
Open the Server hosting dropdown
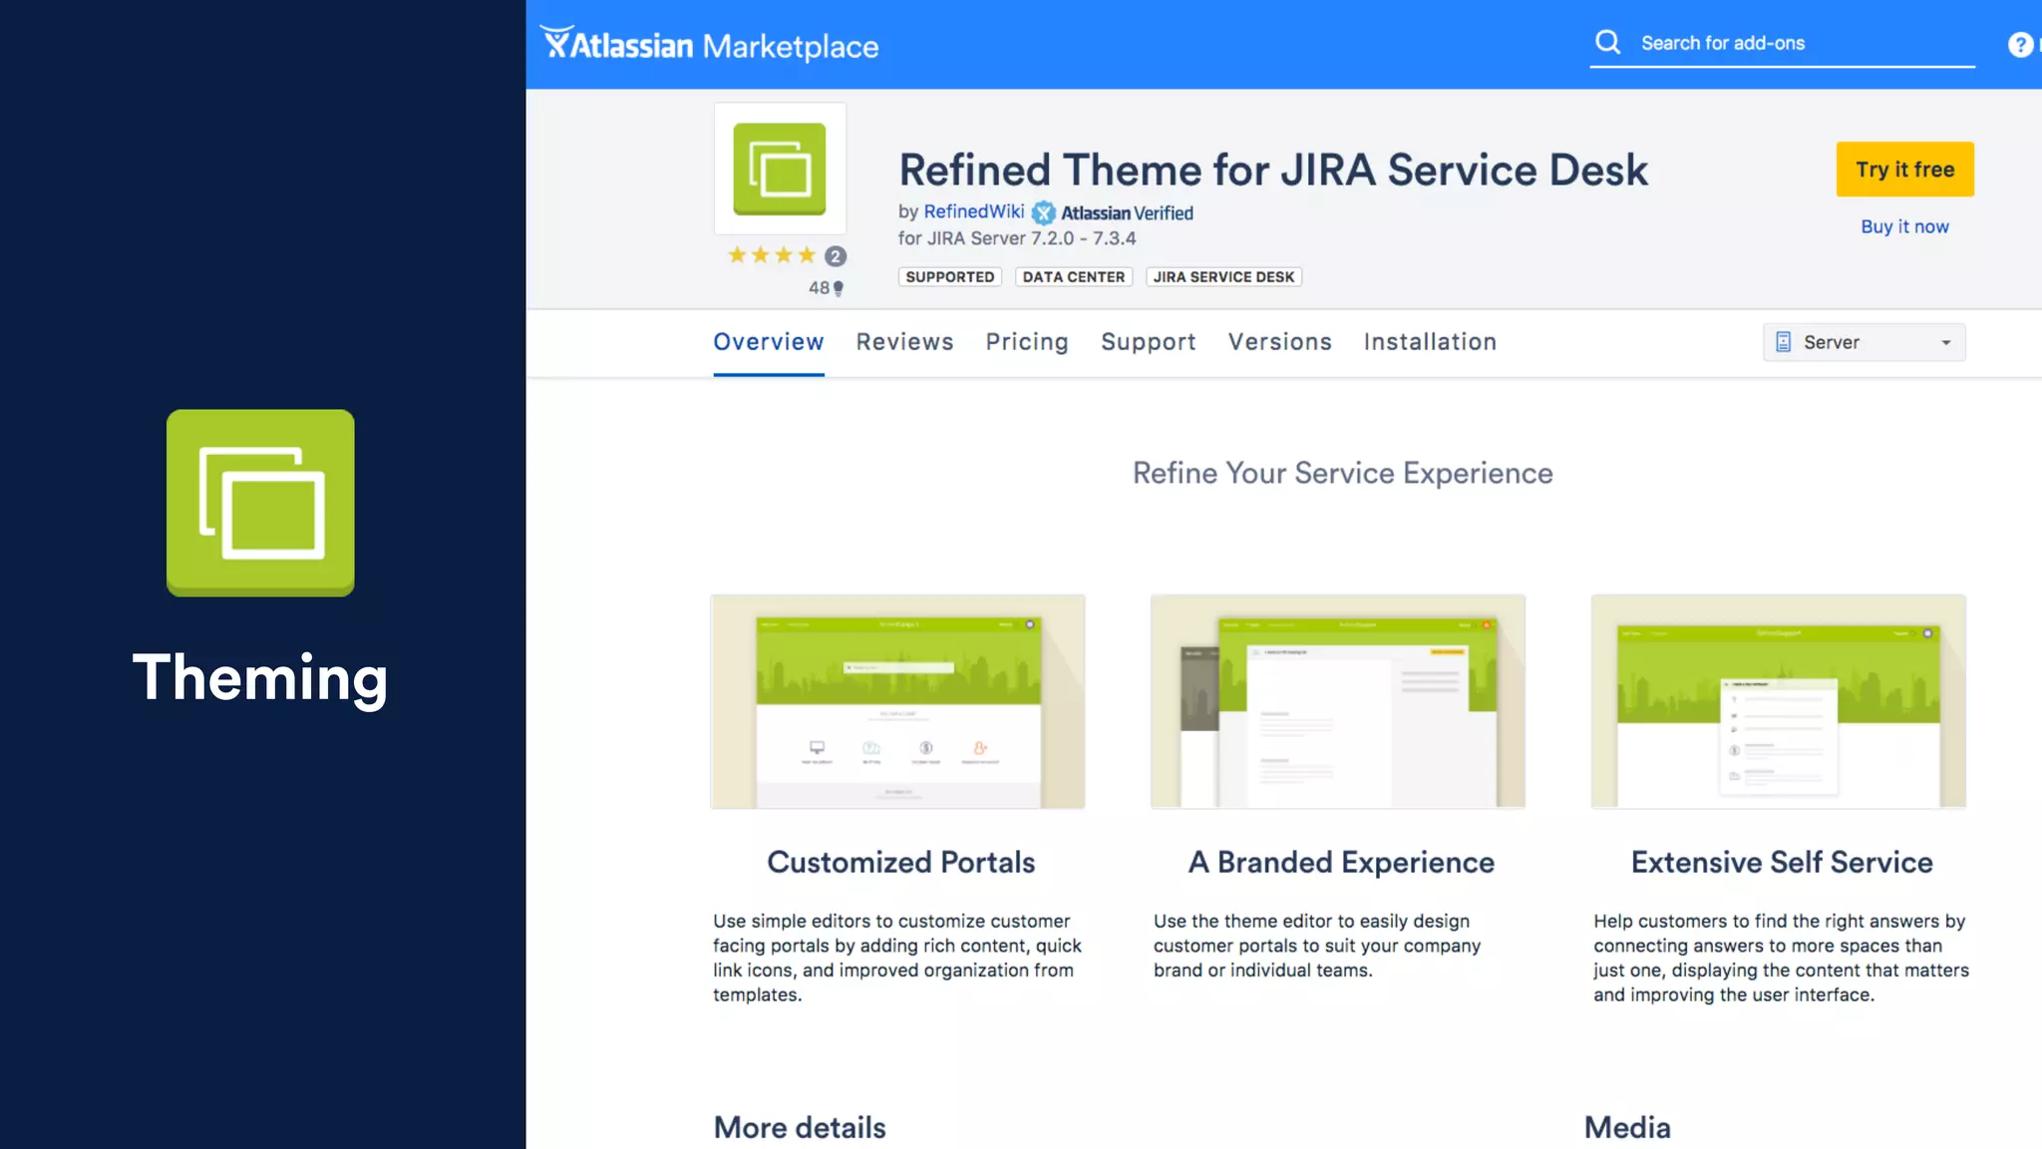click(x=1863, y=342)
